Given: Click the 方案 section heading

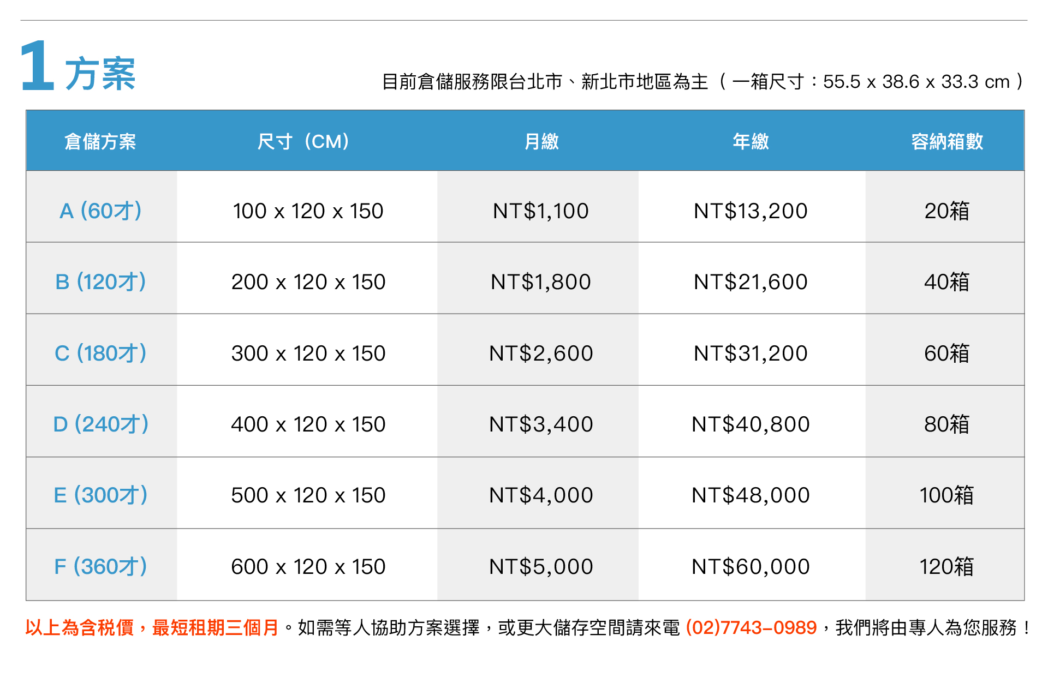Looking at the screenshot, I should [x=100, y=74].
